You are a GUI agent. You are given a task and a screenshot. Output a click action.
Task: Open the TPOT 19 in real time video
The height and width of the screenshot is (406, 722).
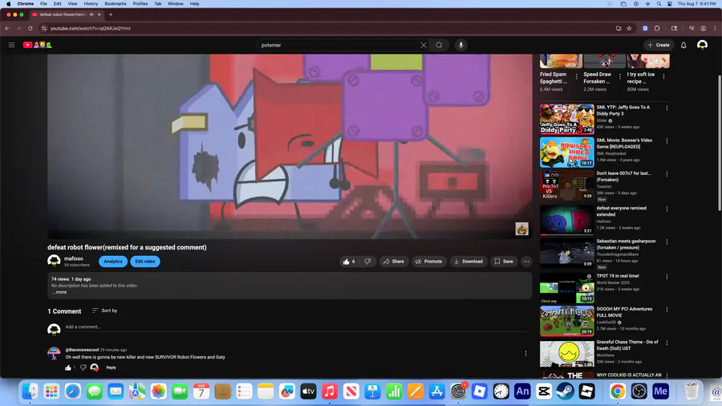tap(567, 288)
